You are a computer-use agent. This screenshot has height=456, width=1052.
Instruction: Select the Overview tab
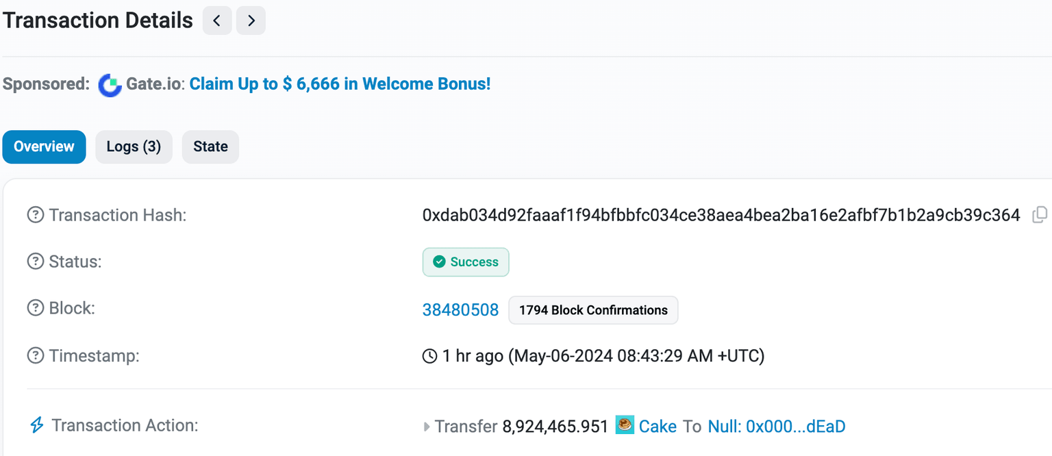point(44,147)
